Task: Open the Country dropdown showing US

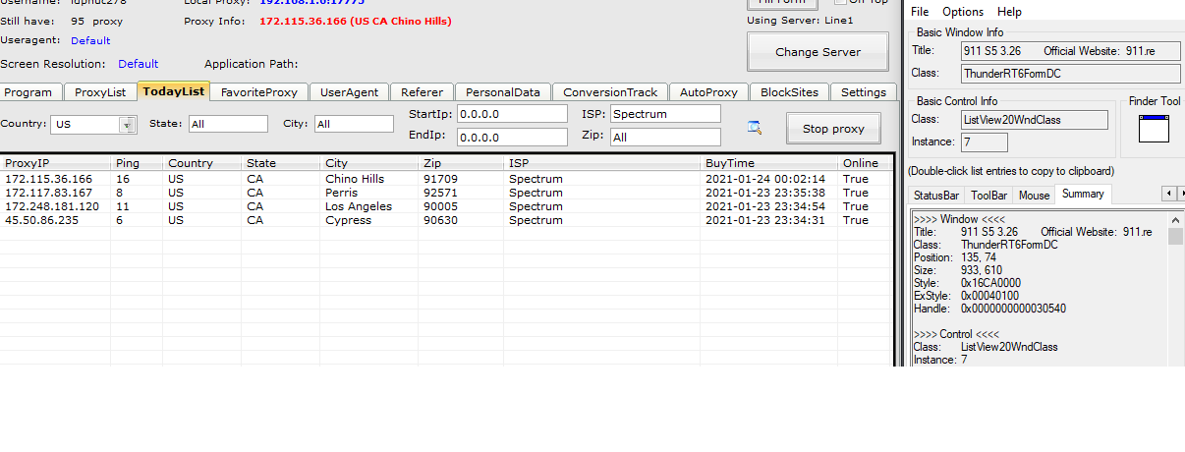Action: [127, 124]
